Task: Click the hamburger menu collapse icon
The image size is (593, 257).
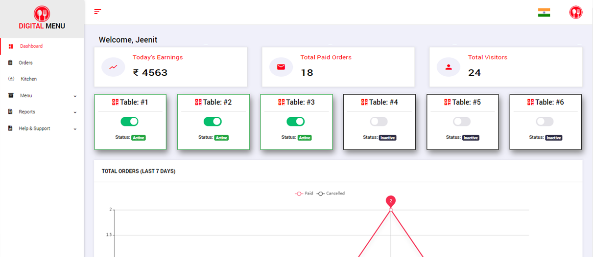Action: coord(97,12)
